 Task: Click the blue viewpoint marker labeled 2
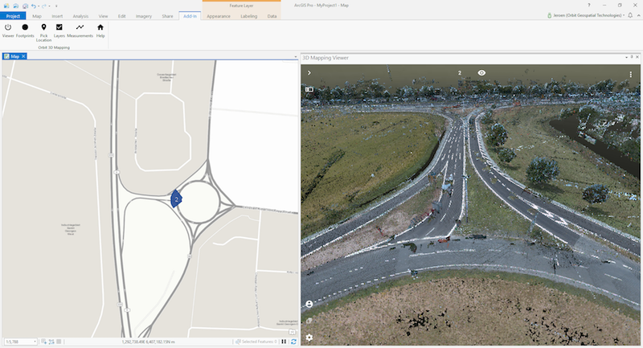(175, 198)
